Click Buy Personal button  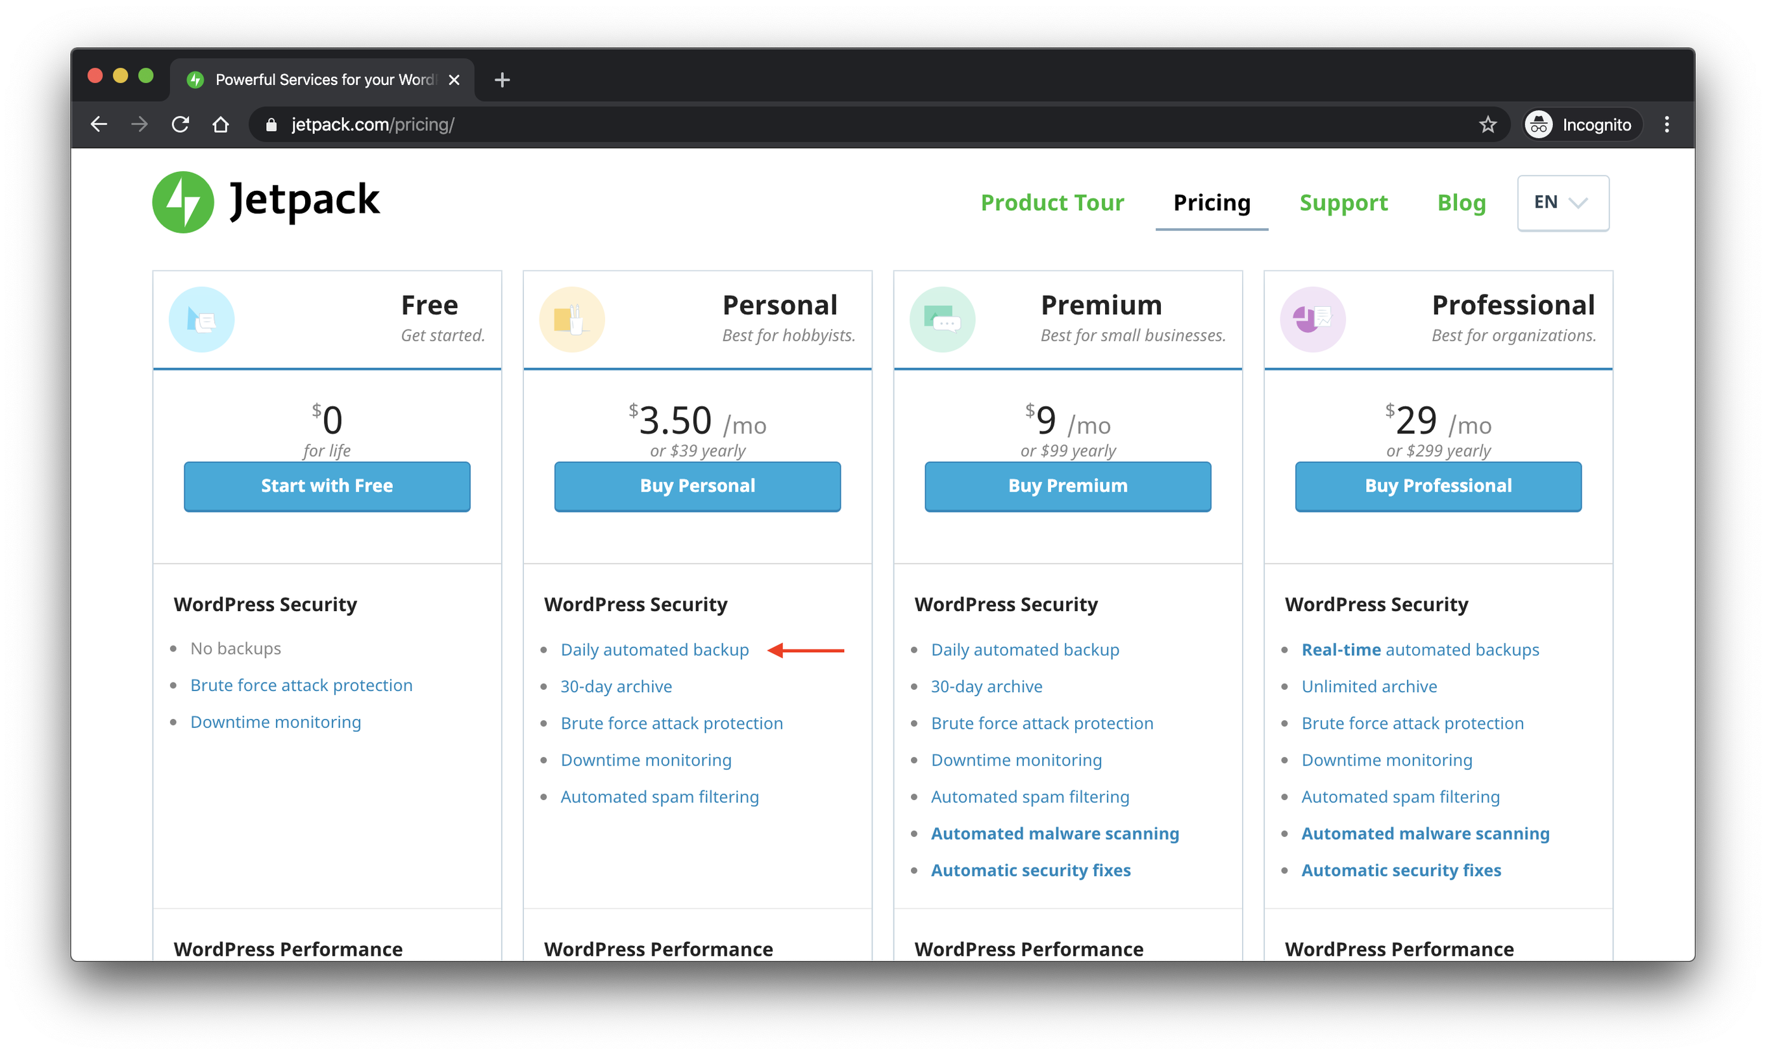pyautogui.click(x=697, y=486)
